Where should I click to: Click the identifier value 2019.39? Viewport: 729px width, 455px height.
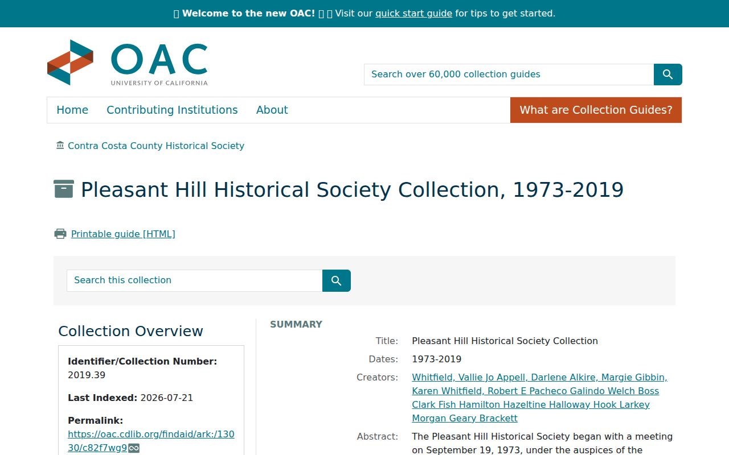point(87,375)
